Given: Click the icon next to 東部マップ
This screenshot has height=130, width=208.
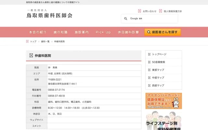Looking at the screenshot, I should [149, 70].
